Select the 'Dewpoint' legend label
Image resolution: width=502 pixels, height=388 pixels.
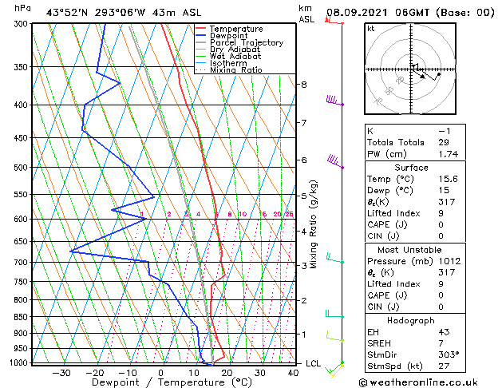(x=229, y=36)
